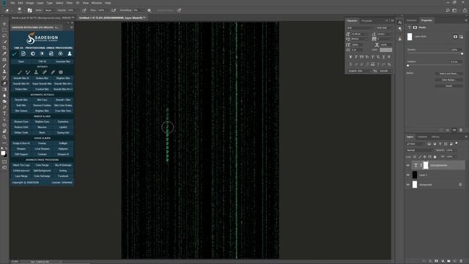This screenshot has height=264, width=469.
Task: Click Facebook button in SADESIGN panel
Action: coord(63,176)
